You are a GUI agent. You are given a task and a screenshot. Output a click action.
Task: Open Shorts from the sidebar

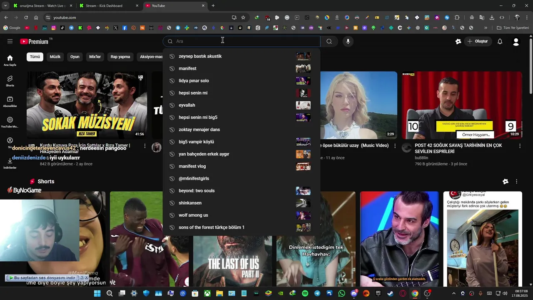(x=10, y=81)
